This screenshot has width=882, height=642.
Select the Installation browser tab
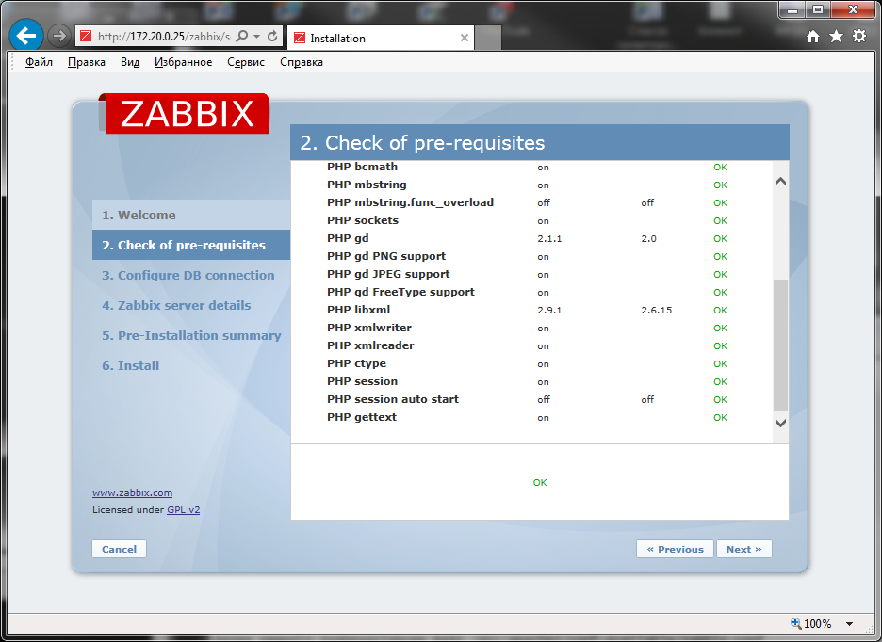[381, 38]
